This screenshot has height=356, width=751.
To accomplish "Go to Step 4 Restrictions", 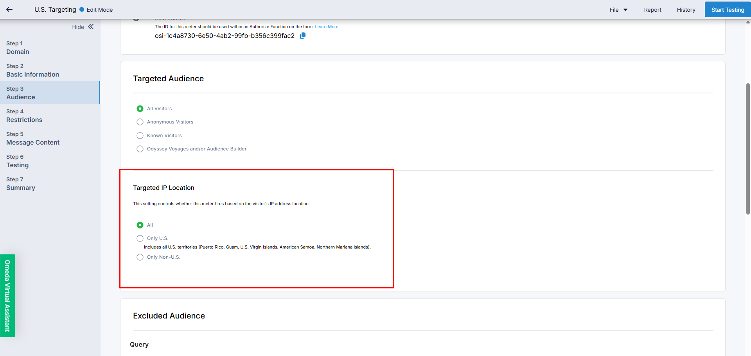I will (24, 116).
